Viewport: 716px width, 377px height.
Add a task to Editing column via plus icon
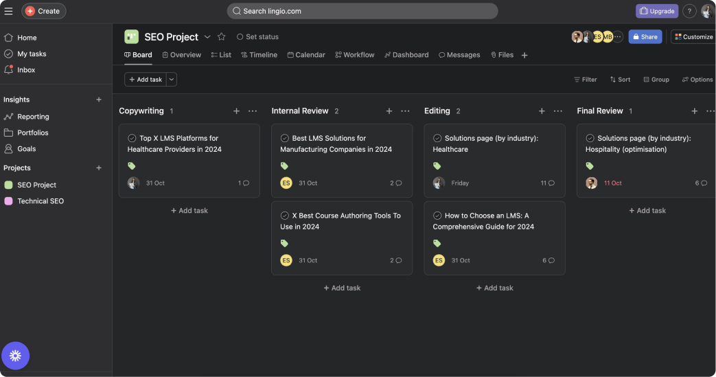point(542,111)
